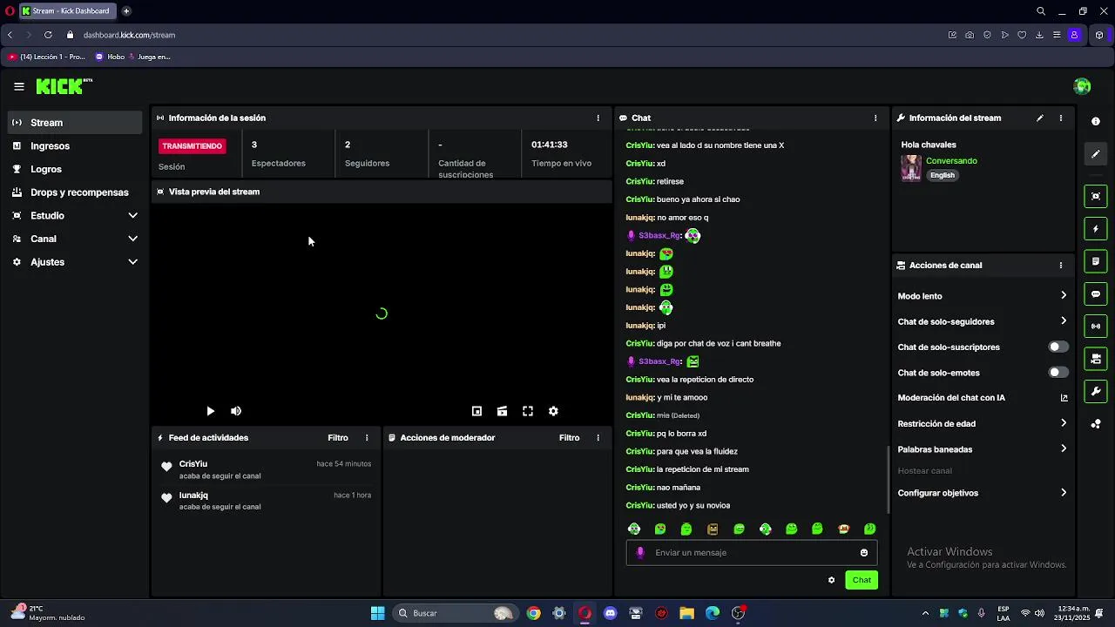Open three-dot menu of Información del stream

1060,118
